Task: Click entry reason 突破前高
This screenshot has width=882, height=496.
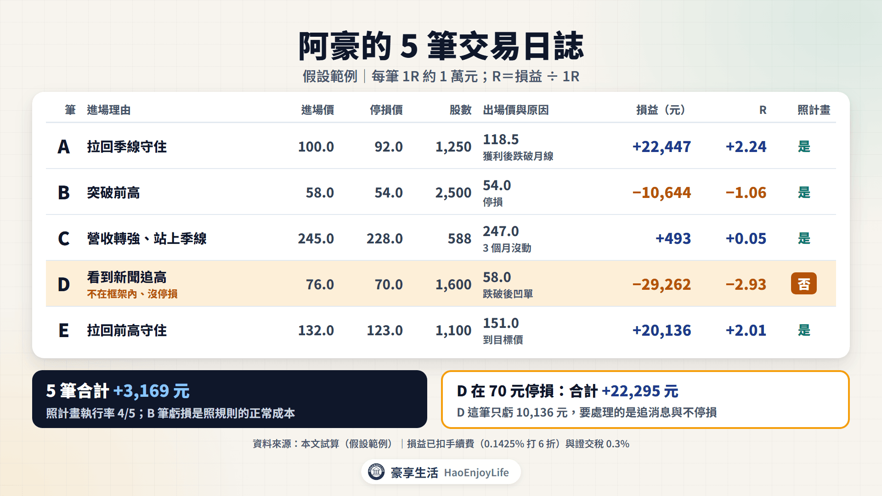Action: (113, 192)
